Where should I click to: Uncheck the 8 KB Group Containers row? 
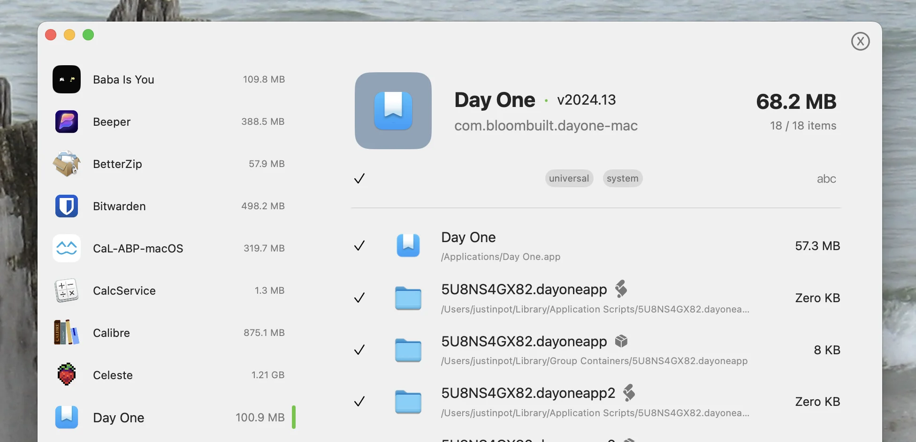[x=359, y=350]
